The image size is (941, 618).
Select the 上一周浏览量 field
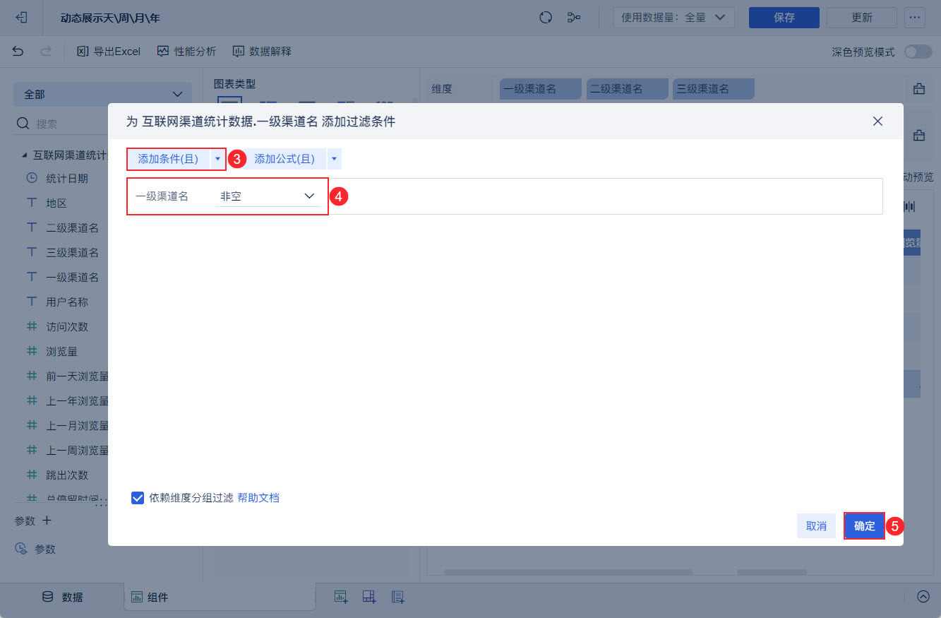point(77,450)
